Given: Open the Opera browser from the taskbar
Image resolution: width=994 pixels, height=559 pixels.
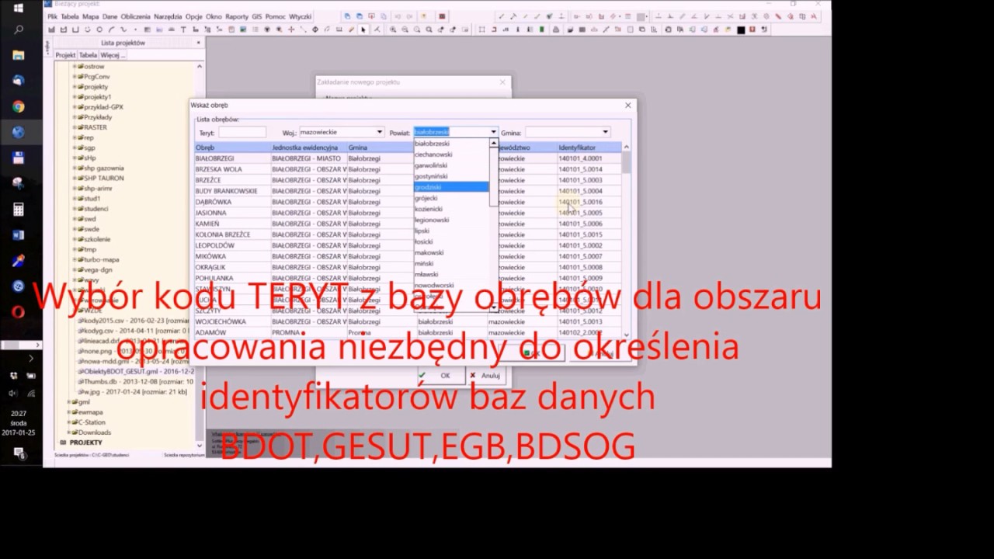Looking at the screenshot, I should click(x=19, y=311).
